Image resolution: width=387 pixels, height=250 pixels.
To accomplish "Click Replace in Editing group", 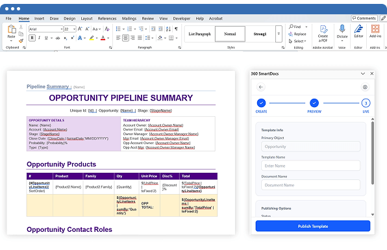I will tap(297, 34).
